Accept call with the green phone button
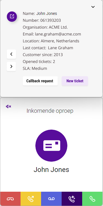 [92, 199]
